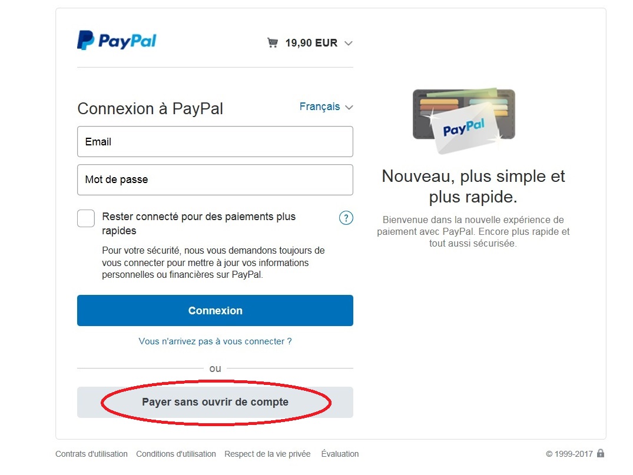Click the blue Connexion button

pyautogui.click(x=215, y=310)
